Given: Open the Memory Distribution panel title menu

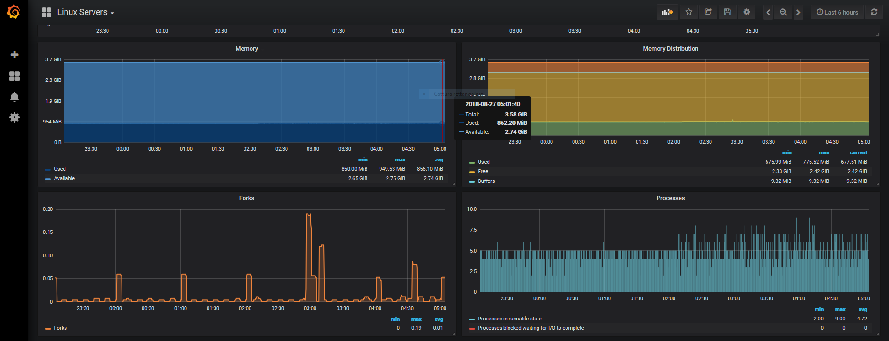Looking at the screenshot, I should point(670,49).
